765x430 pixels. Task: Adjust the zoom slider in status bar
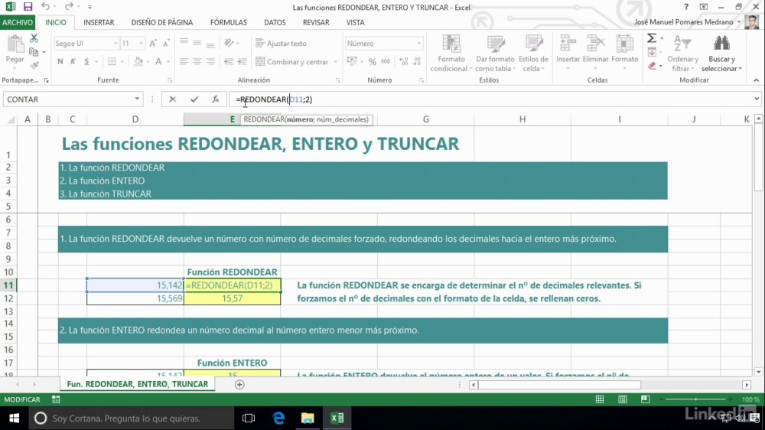tap(696, 399)
